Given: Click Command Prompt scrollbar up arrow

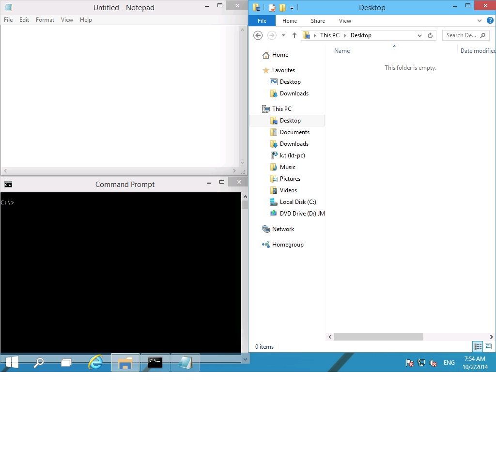Looking at the screenshot, I should (245, 197).
